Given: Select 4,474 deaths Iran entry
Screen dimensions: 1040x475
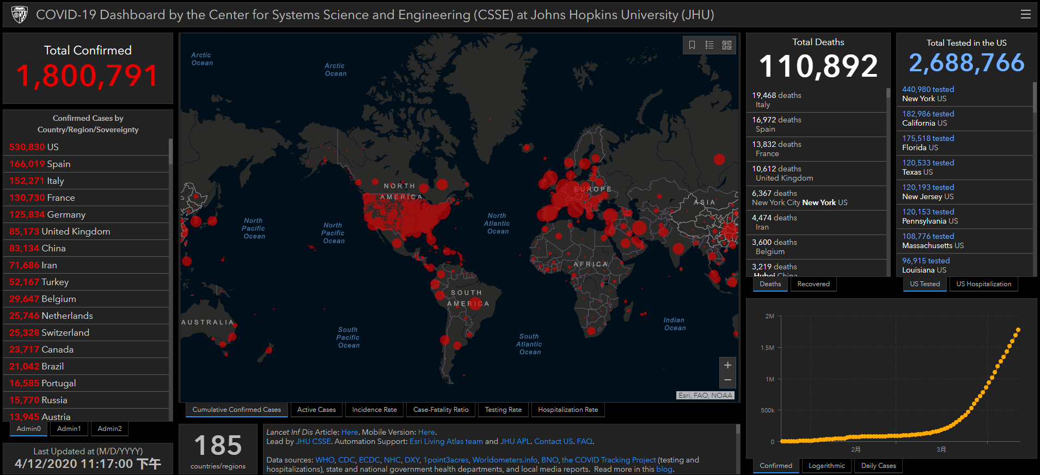Looking at the screenshot, I should tap(816, 223).
